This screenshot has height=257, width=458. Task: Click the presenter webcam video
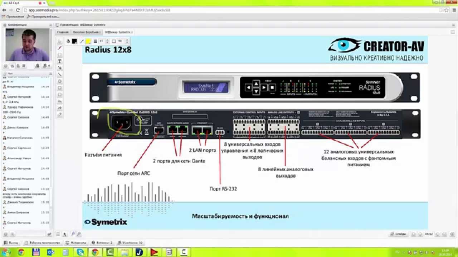(28, 44)
